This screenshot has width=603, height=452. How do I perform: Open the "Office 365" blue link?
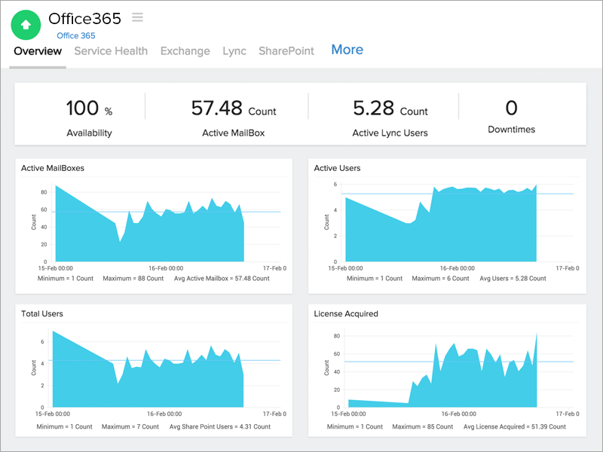pos(75,35)
